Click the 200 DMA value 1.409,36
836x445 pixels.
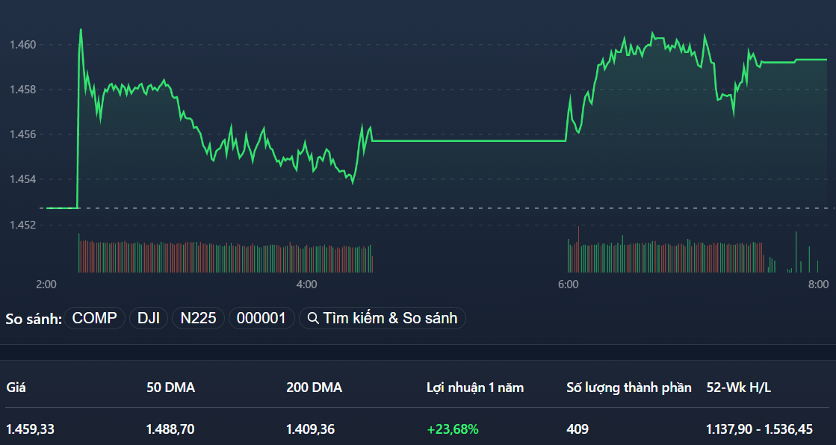pos(311,429)
